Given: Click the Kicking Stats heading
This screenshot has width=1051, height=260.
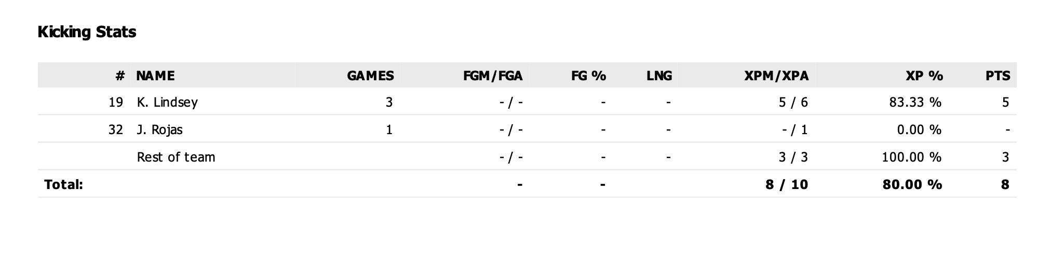Looking at the screenshot, I should (87, 32).
